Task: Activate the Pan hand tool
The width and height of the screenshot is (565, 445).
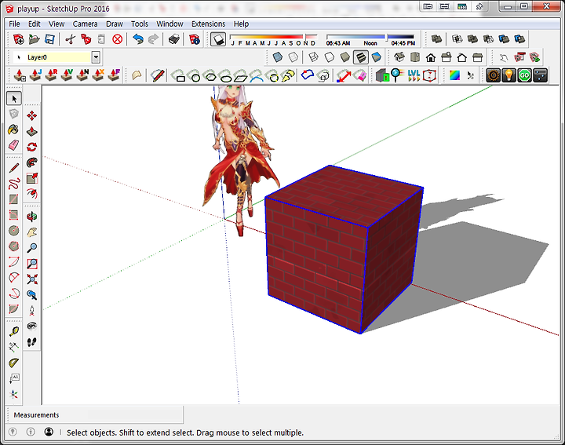Action: click(32, 232)
